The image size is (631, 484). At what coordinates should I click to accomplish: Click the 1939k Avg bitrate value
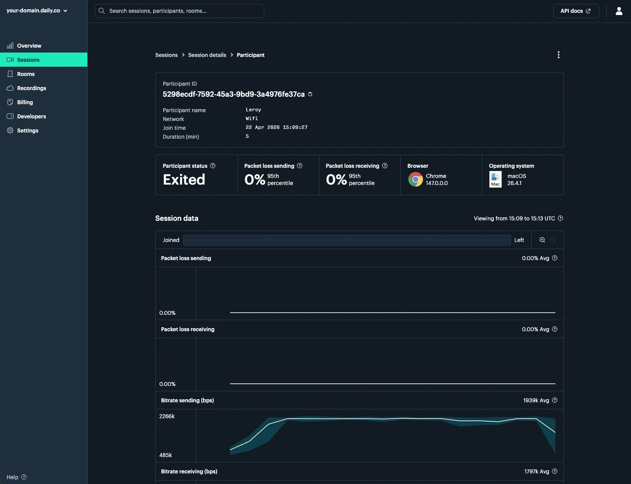pos(536,400)
